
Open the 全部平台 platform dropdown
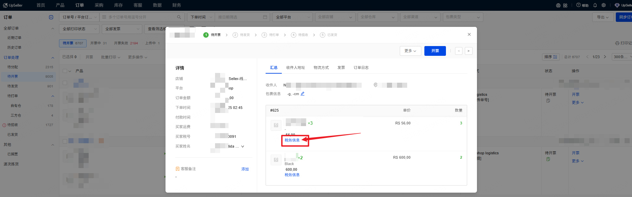pyautogui.click(x=292, y=17)
